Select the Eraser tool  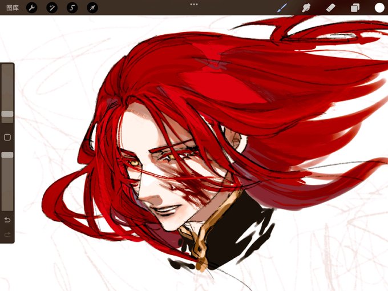331,8
